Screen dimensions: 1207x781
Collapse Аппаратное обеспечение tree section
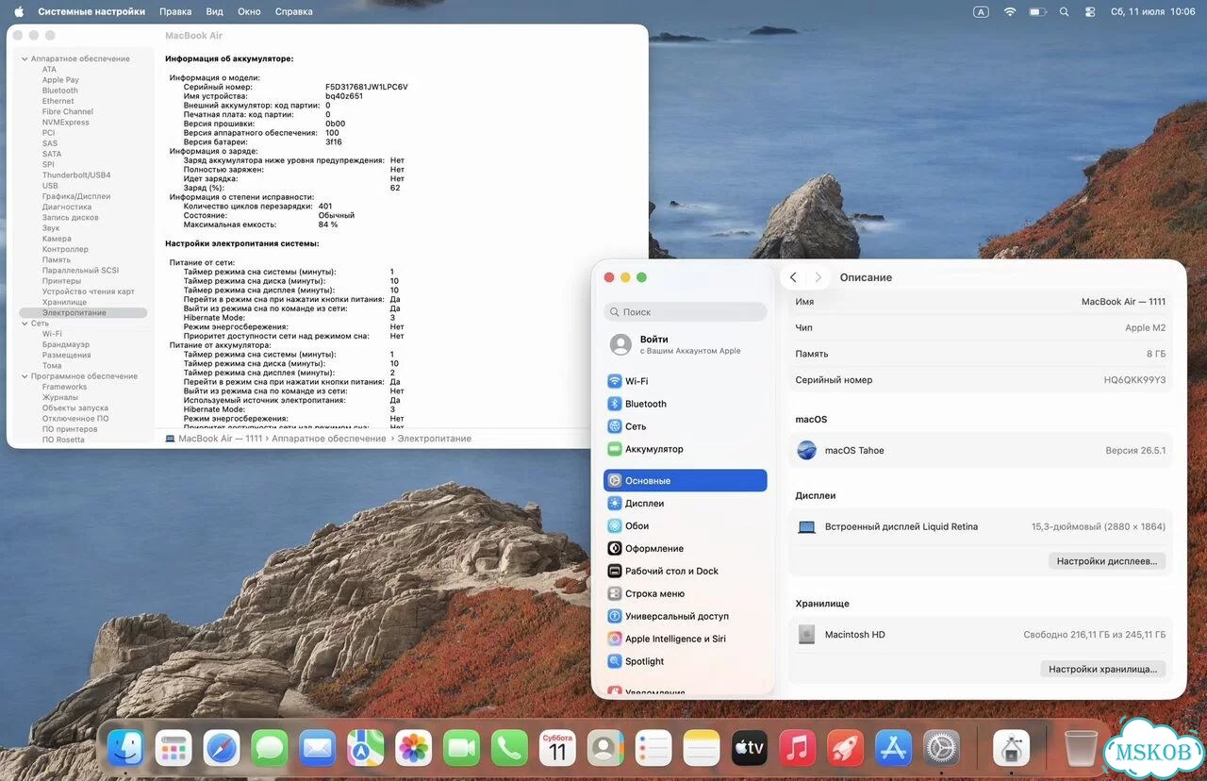pyautogui.click(x=23, y=58)
